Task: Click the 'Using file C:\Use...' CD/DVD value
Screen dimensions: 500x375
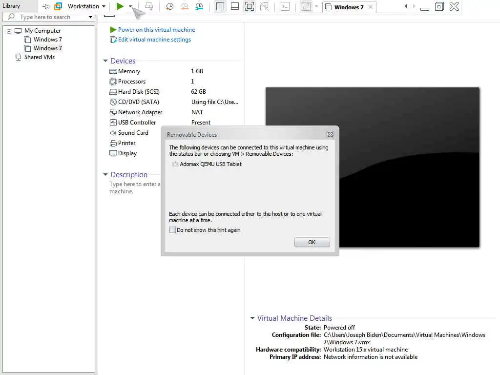Action: tap(215, 102)
